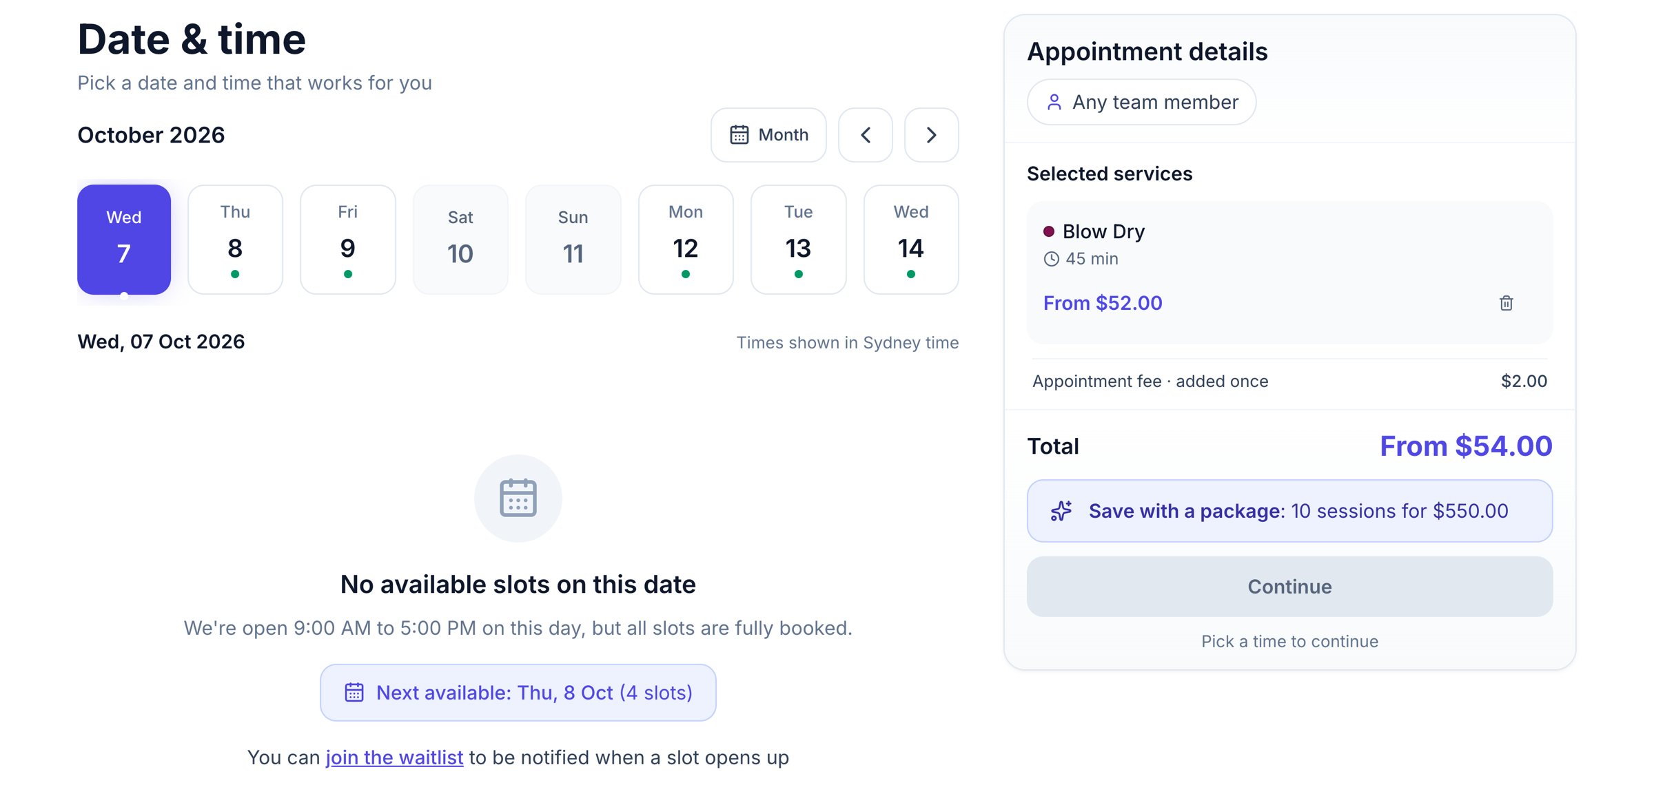Click the Appointment fee added once row
1654x807 pixels.
[1289, 381]
